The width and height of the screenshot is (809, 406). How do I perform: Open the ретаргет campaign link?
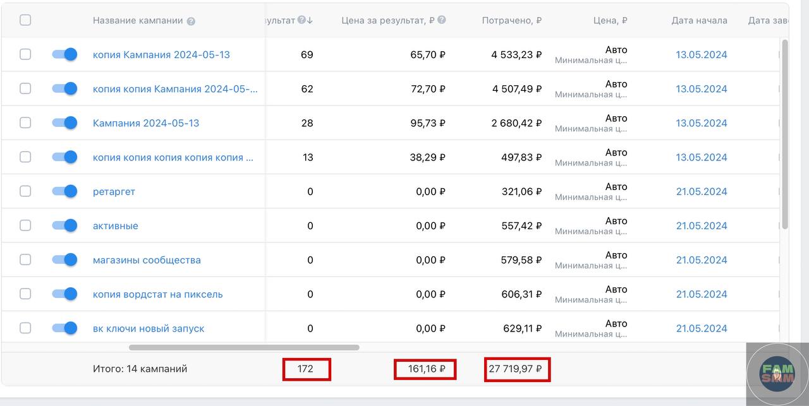pyautogui.click(x=114, y=191)
